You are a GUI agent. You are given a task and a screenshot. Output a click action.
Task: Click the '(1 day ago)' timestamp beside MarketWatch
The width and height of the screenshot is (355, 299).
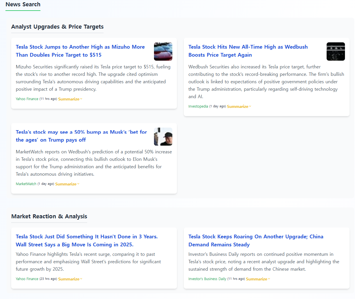point(46,184)
